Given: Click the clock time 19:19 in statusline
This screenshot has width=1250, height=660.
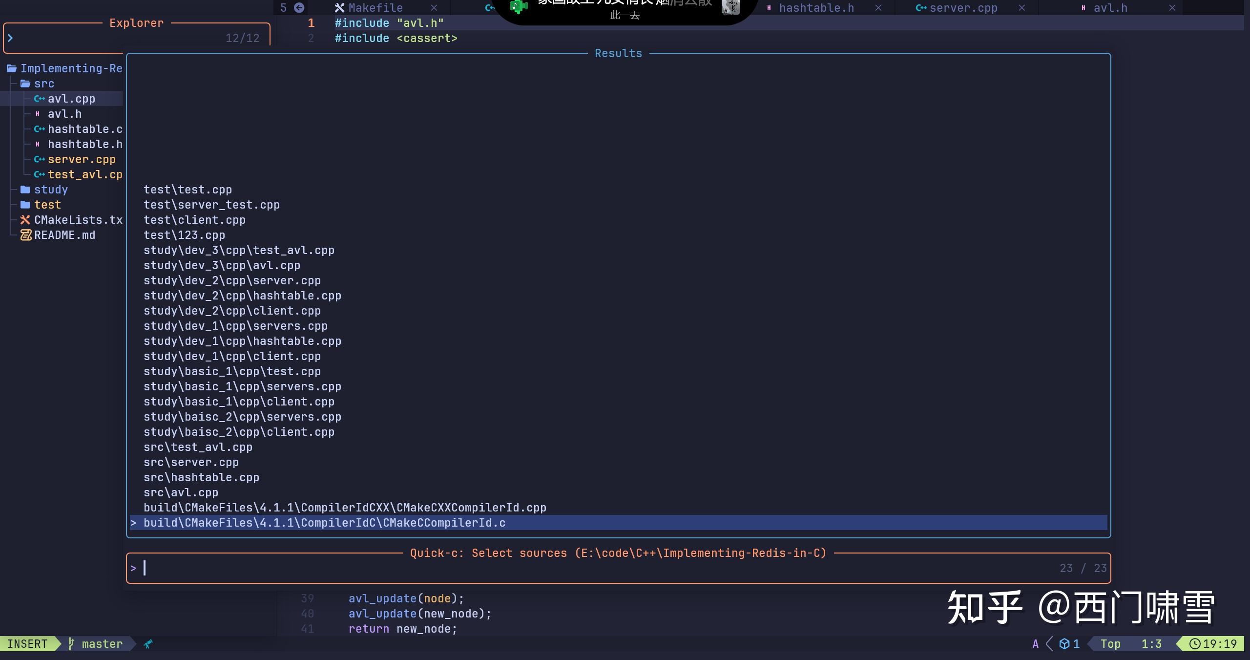Looking at the screenshot, I should click(1214, 644).
